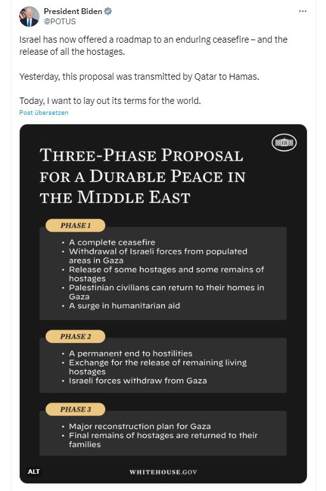Click 'A surge in humanitarian aid' bullet
The width and height of the screenshot is (326, 491).
(124, 305)
